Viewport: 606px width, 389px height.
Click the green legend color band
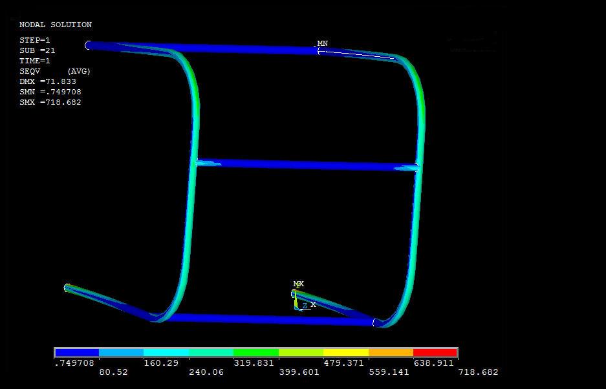click(x=256, y=352)
